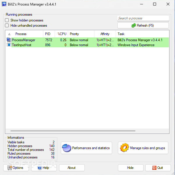Sort by the Affinity column header
Viewport: 175px width, 175px height.
tap(105, 34)
